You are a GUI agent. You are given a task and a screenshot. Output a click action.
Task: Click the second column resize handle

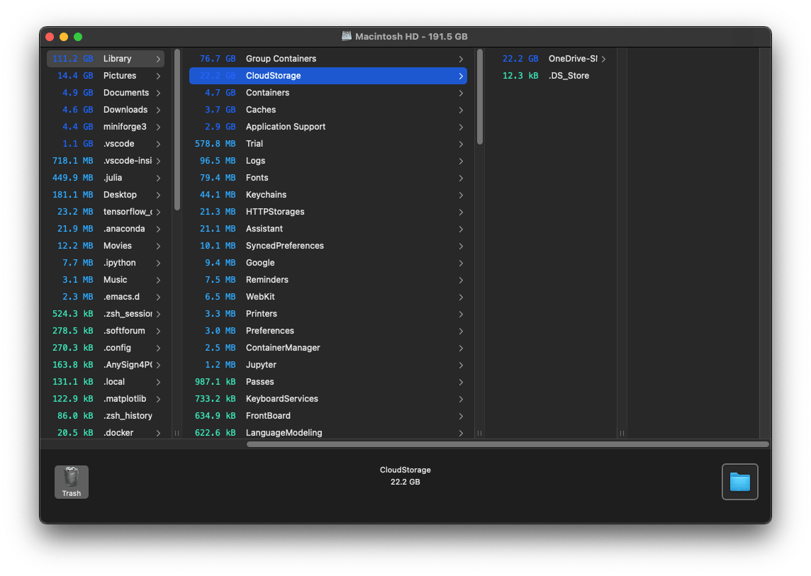[479, 434]
